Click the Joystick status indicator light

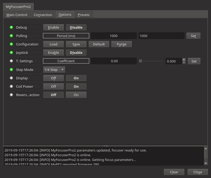11,53
